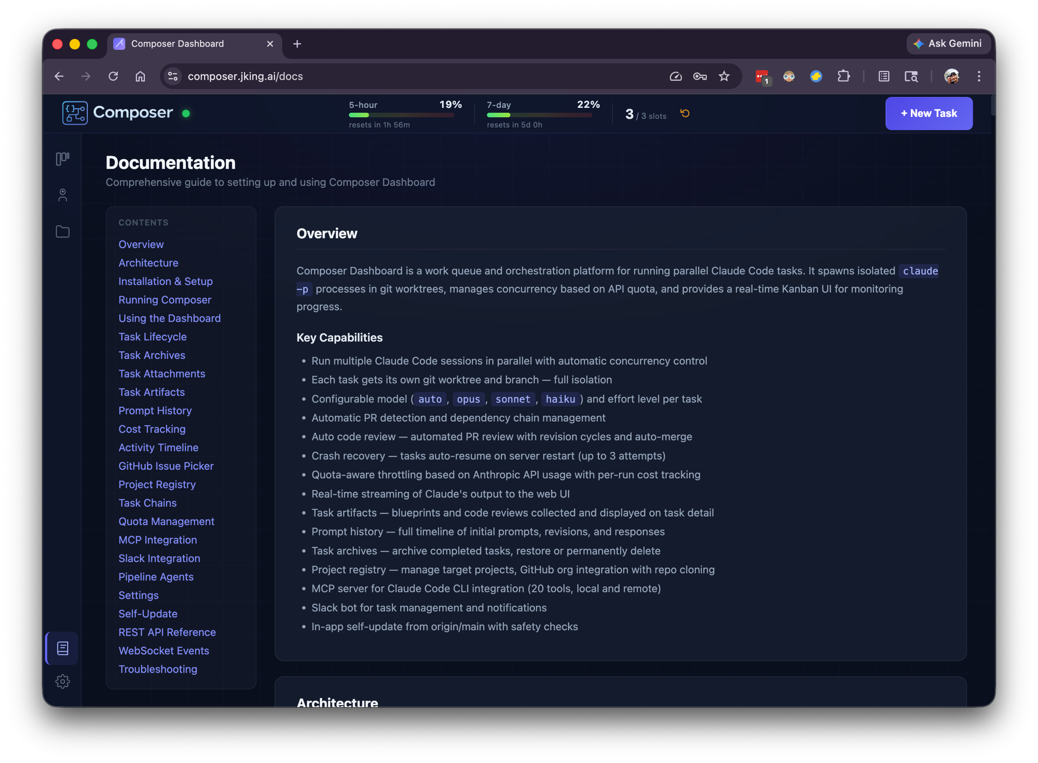Open the Troubleshooting documentation section
The height and width of the screenshot is (763, 1038).
158,669
